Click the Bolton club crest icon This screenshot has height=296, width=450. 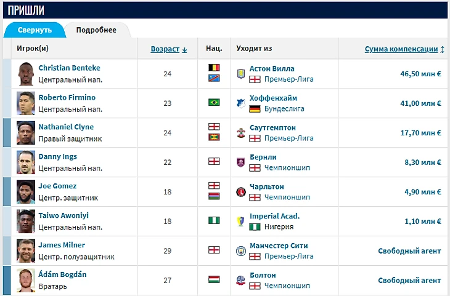tap(241, 280)
